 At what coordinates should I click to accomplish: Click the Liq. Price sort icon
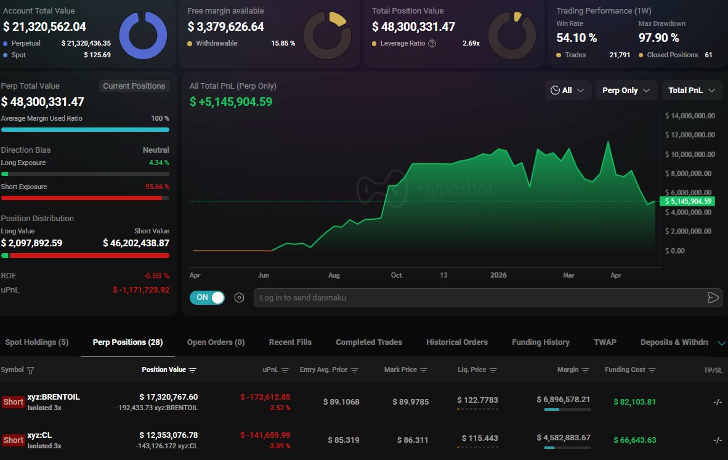[x=493, y=370]
